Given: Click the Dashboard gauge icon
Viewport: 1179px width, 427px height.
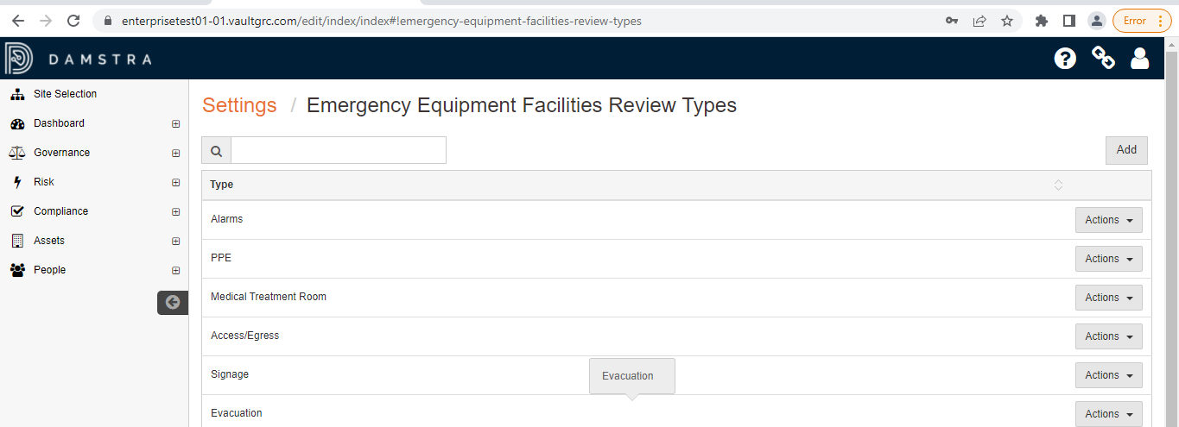Looking at the screenshot, I should pyautogui.click(x=17, y=123).
